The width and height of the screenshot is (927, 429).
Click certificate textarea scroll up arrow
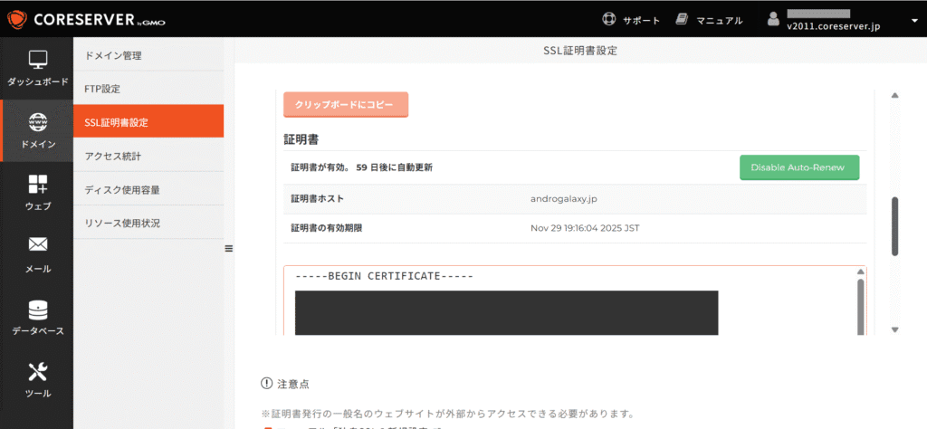pos(861,272)
